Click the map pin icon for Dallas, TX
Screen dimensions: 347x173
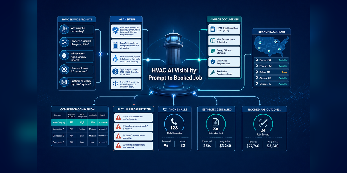point(256,72)
